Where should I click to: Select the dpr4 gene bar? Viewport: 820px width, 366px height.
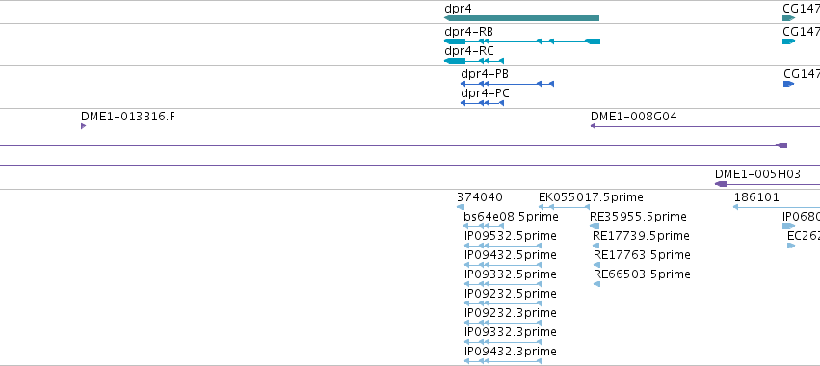tap(521, 18)
